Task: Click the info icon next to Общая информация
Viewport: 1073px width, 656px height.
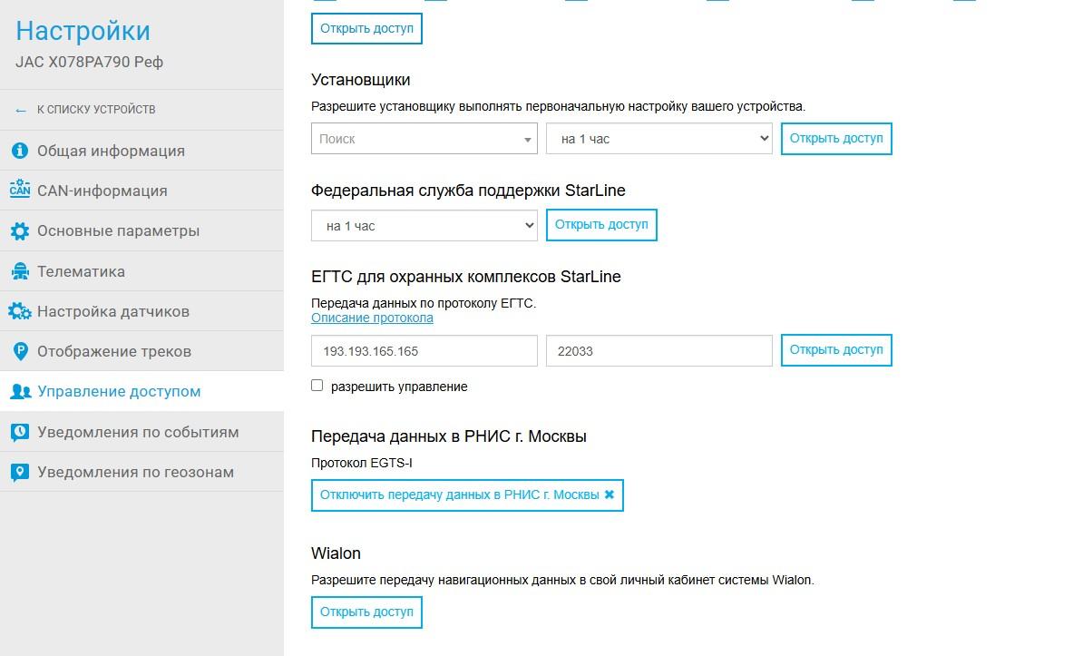Action: coord(20,151)
